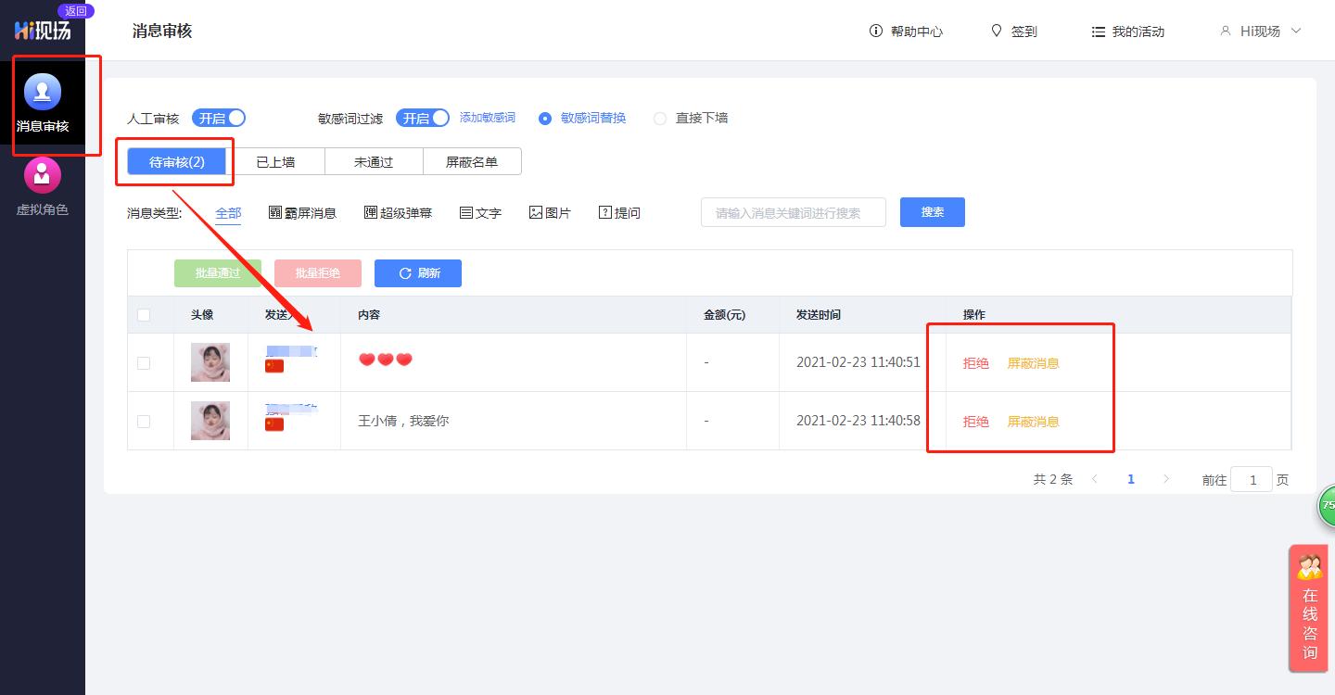
Task: Open the 屏蔽名单 tab
Action: pos(473,161)
